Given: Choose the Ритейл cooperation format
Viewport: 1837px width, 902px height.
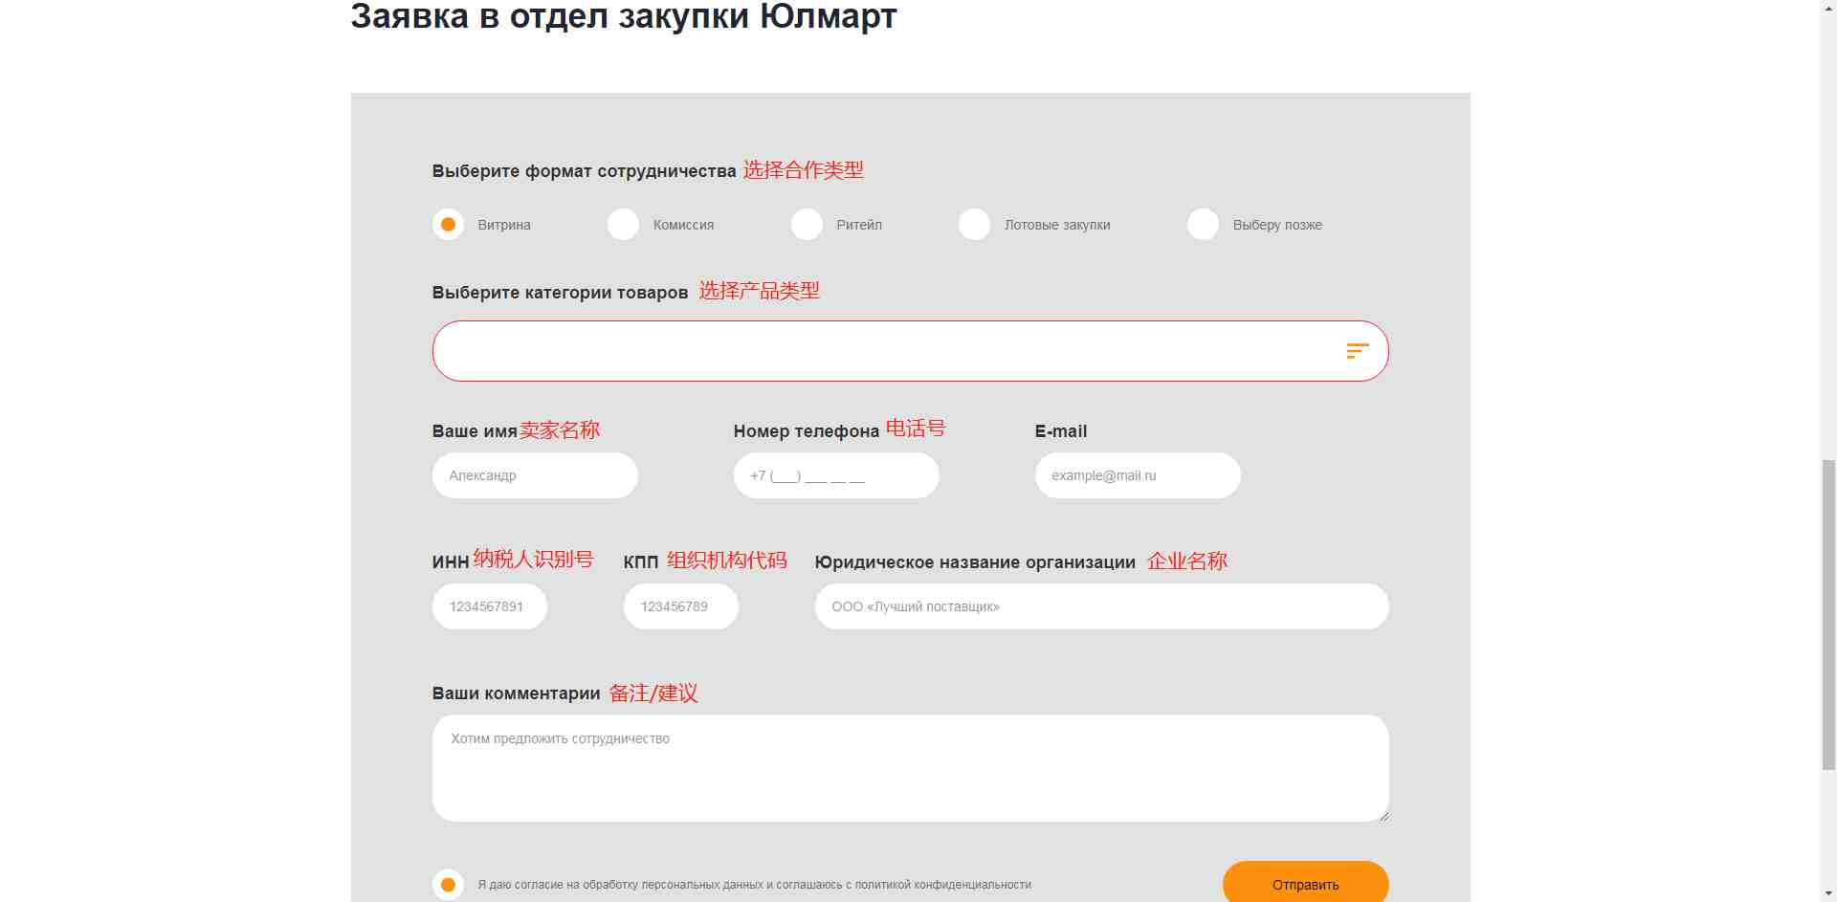Looking at the screenshot, I should (807, 225).
